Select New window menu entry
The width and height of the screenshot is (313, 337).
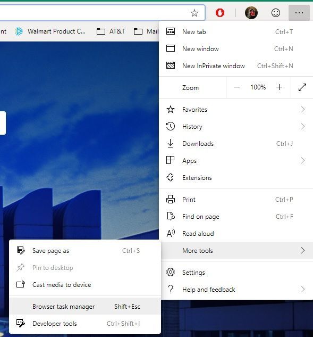point(236,48)
